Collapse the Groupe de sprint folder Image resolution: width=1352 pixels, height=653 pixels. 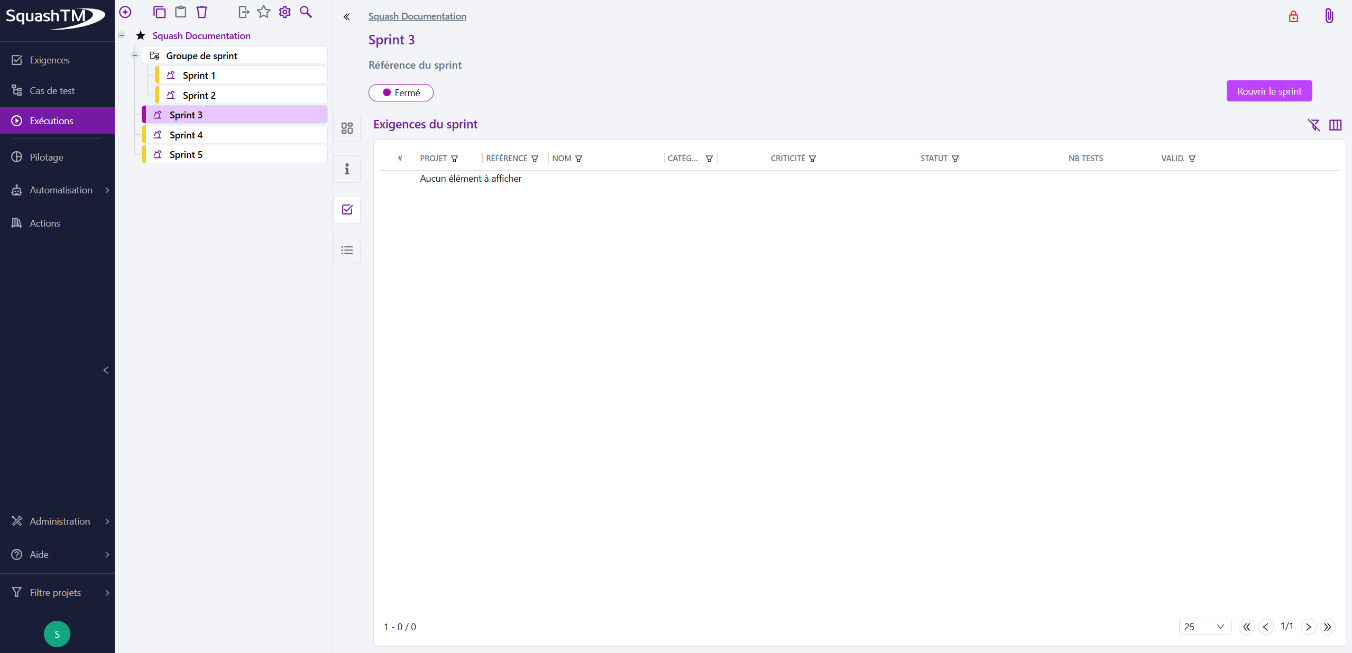135,55
